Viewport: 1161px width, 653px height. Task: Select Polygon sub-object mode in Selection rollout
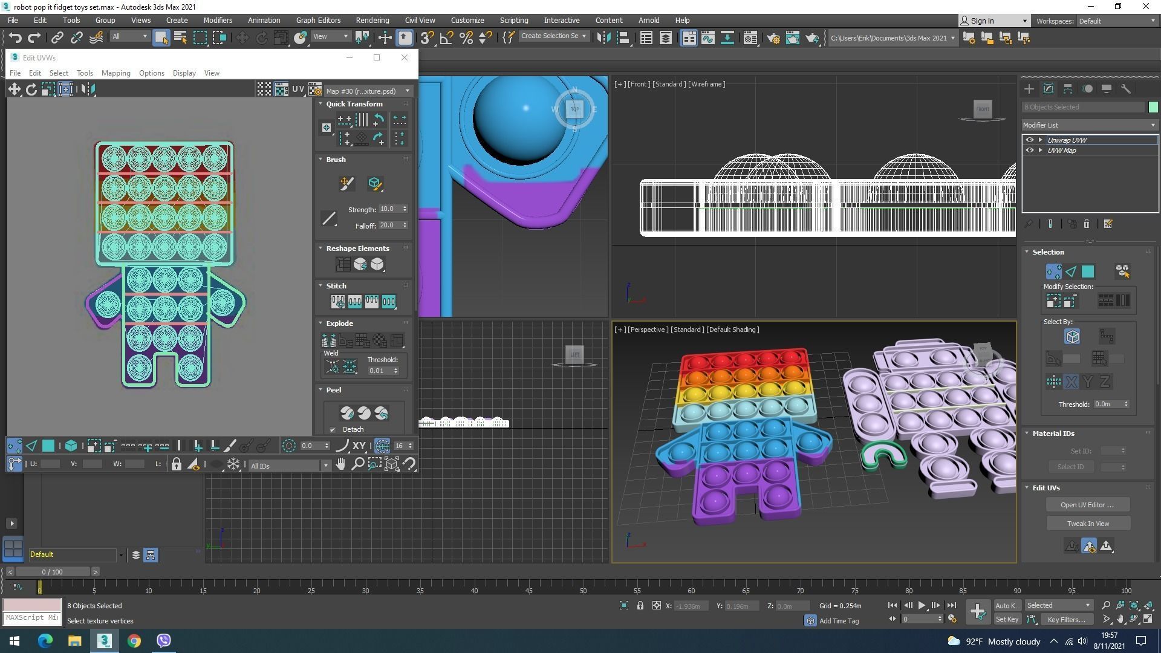[x=1087, y=271]
